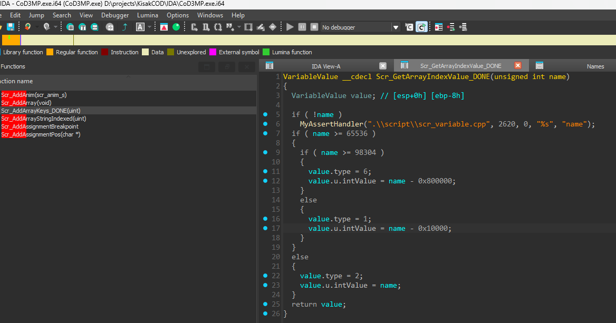
Task: Open the Lumina menu
Action: [147, 15]
